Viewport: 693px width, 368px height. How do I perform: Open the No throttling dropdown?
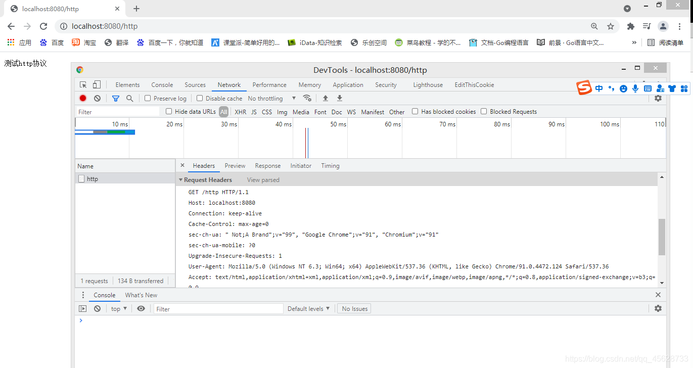(x=272, y=98)
